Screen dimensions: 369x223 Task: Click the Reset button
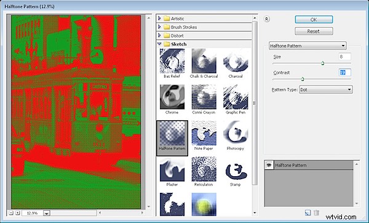tap(314, 31)
